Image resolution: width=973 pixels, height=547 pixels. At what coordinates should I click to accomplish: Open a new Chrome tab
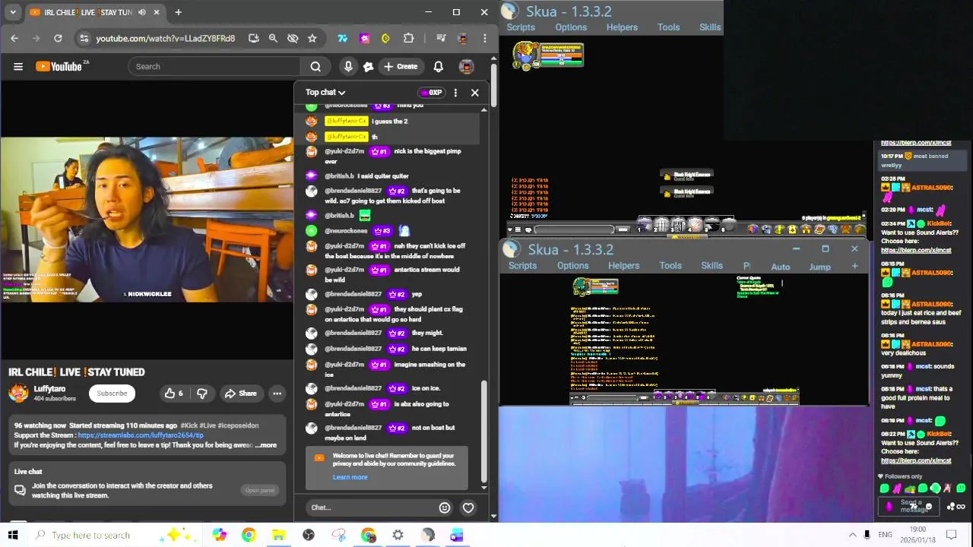coord(178,12)
